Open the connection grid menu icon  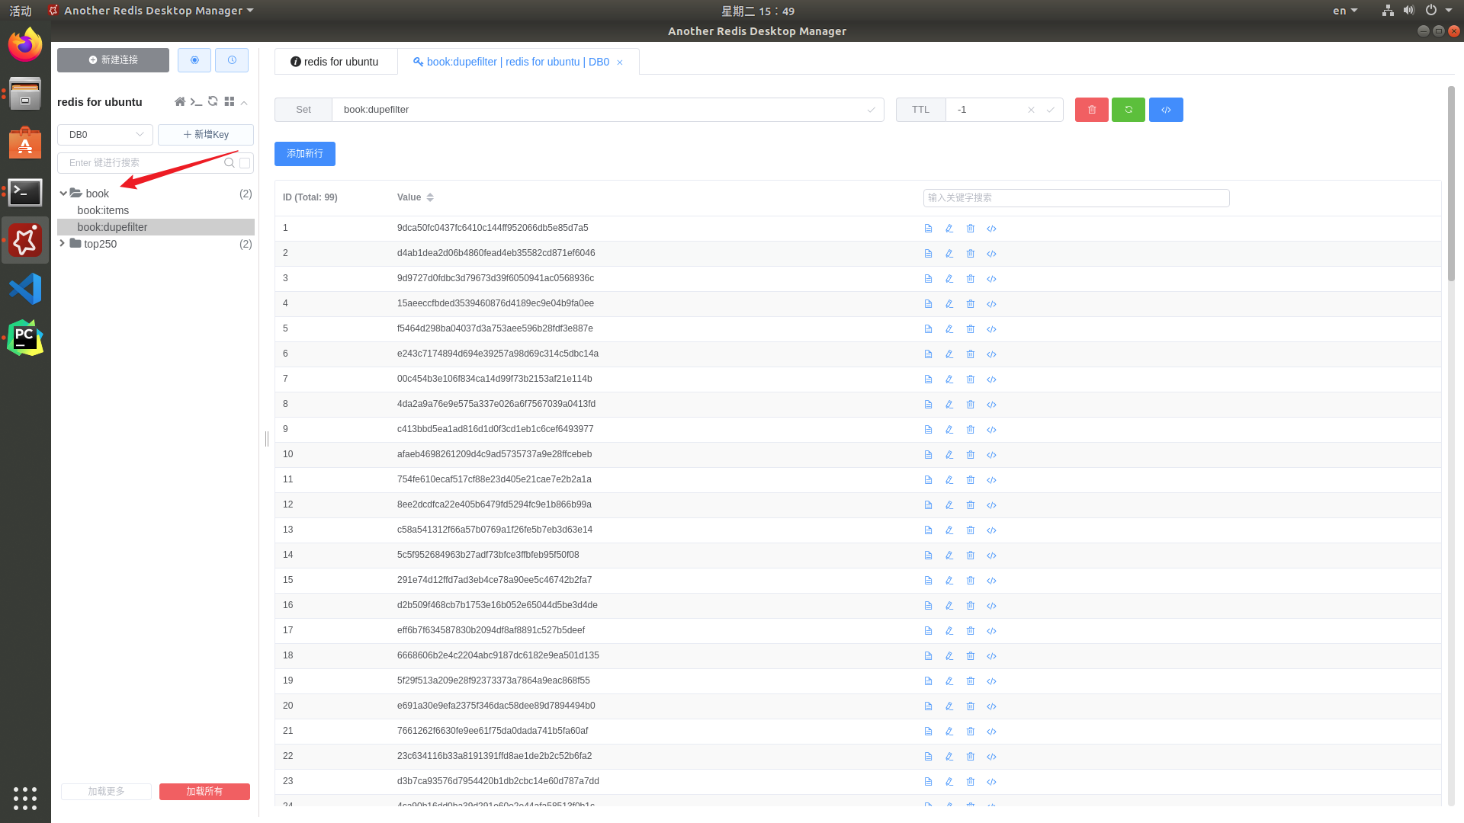coord(230,101)
